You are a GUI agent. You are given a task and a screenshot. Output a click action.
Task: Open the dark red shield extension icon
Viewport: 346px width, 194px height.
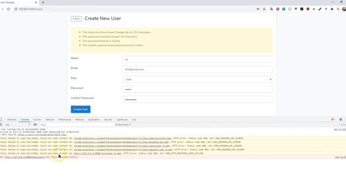308,9
